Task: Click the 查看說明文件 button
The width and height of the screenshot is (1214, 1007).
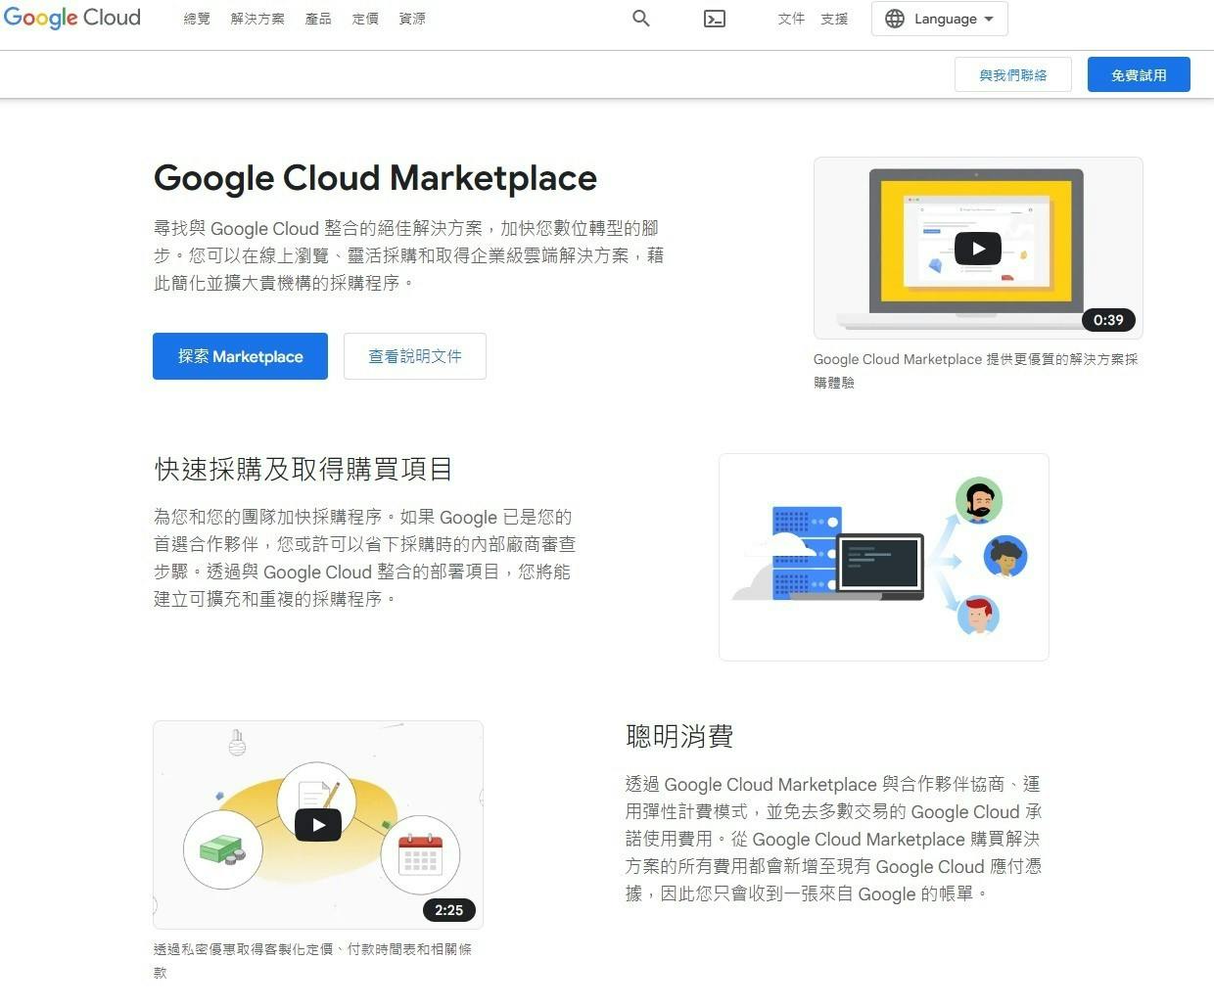Action: pyautogui.click(x=415, y=356)
